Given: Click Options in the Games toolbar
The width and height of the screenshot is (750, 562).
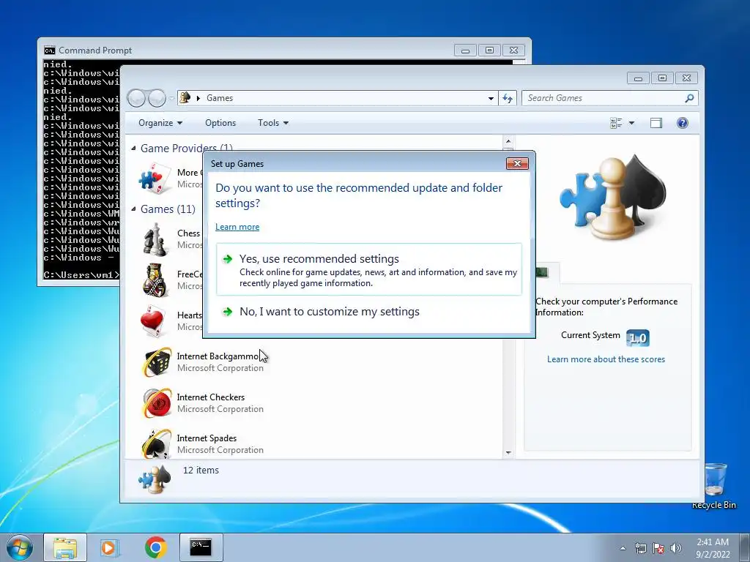Looking at the screenshot, I should click(220, 123).
